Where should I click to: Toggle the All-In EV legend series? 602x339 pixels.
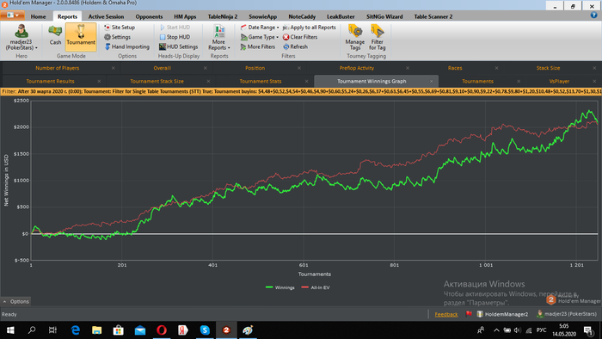pyautogui.click(x=316, y=287)
